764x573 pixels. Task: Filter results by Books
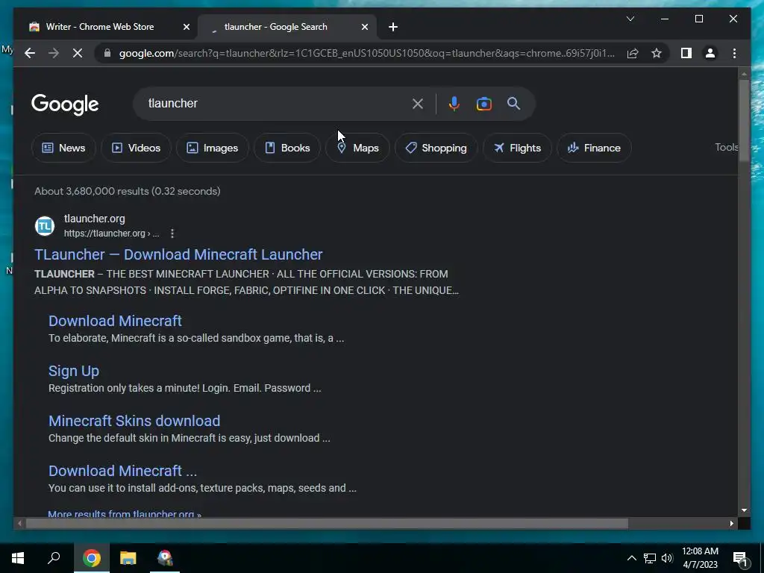(x=287, y=148)
